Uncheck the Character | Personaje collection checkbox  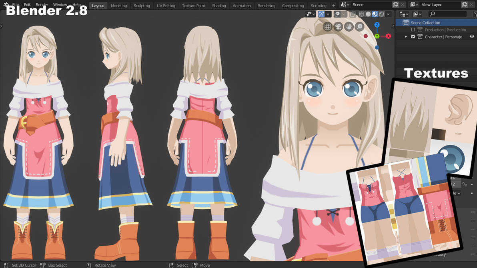[x=413, y=36]
